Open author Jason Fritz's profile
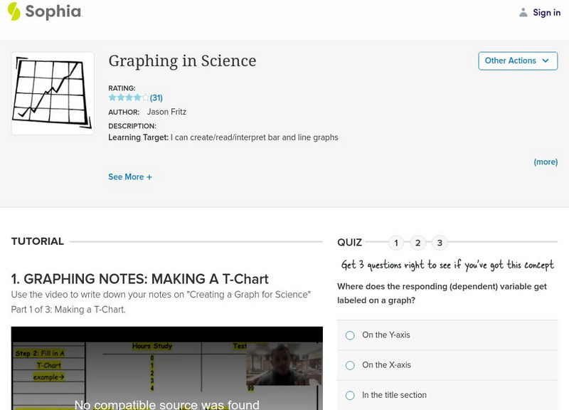The width and height of the screenshot is (569, 410). [x=168, y=112]
